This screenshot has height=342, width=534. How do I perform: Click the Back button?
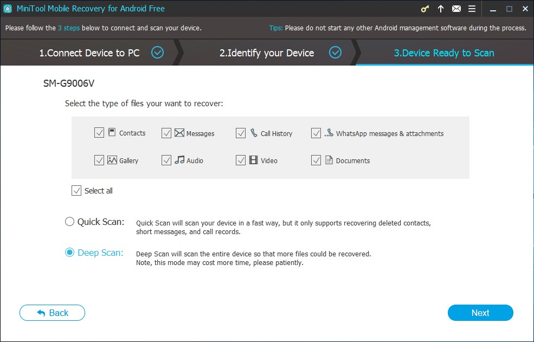click(x=52, y=313)
